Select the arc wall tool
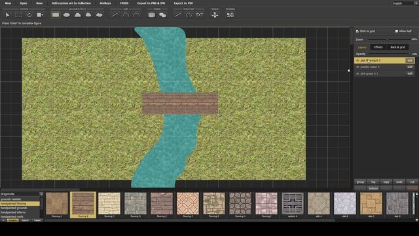This screenshot has width=419, height=236. (136, 15)
